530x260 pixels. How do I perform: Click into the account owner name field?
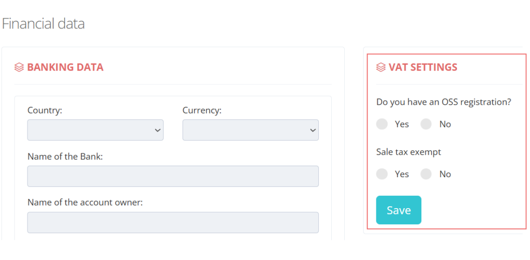[173, 223]
